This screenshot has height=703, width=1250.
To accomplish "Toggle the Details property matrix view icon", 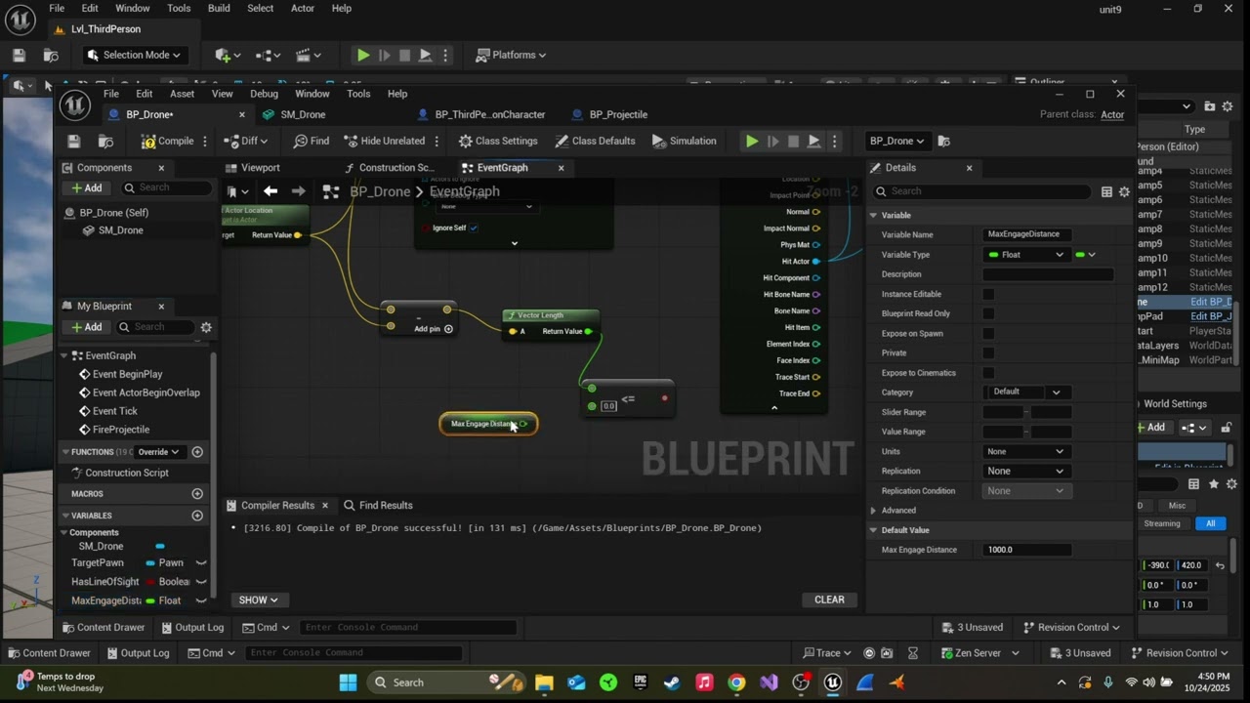I will (x=1106, y=192).
